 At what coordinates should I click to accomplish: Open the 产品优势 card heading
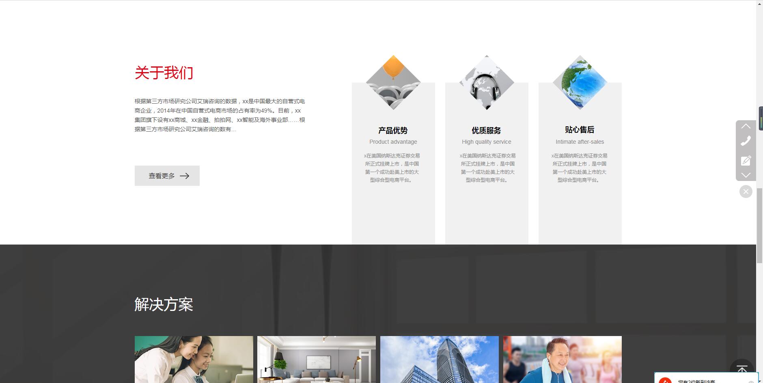click(393, 130)
